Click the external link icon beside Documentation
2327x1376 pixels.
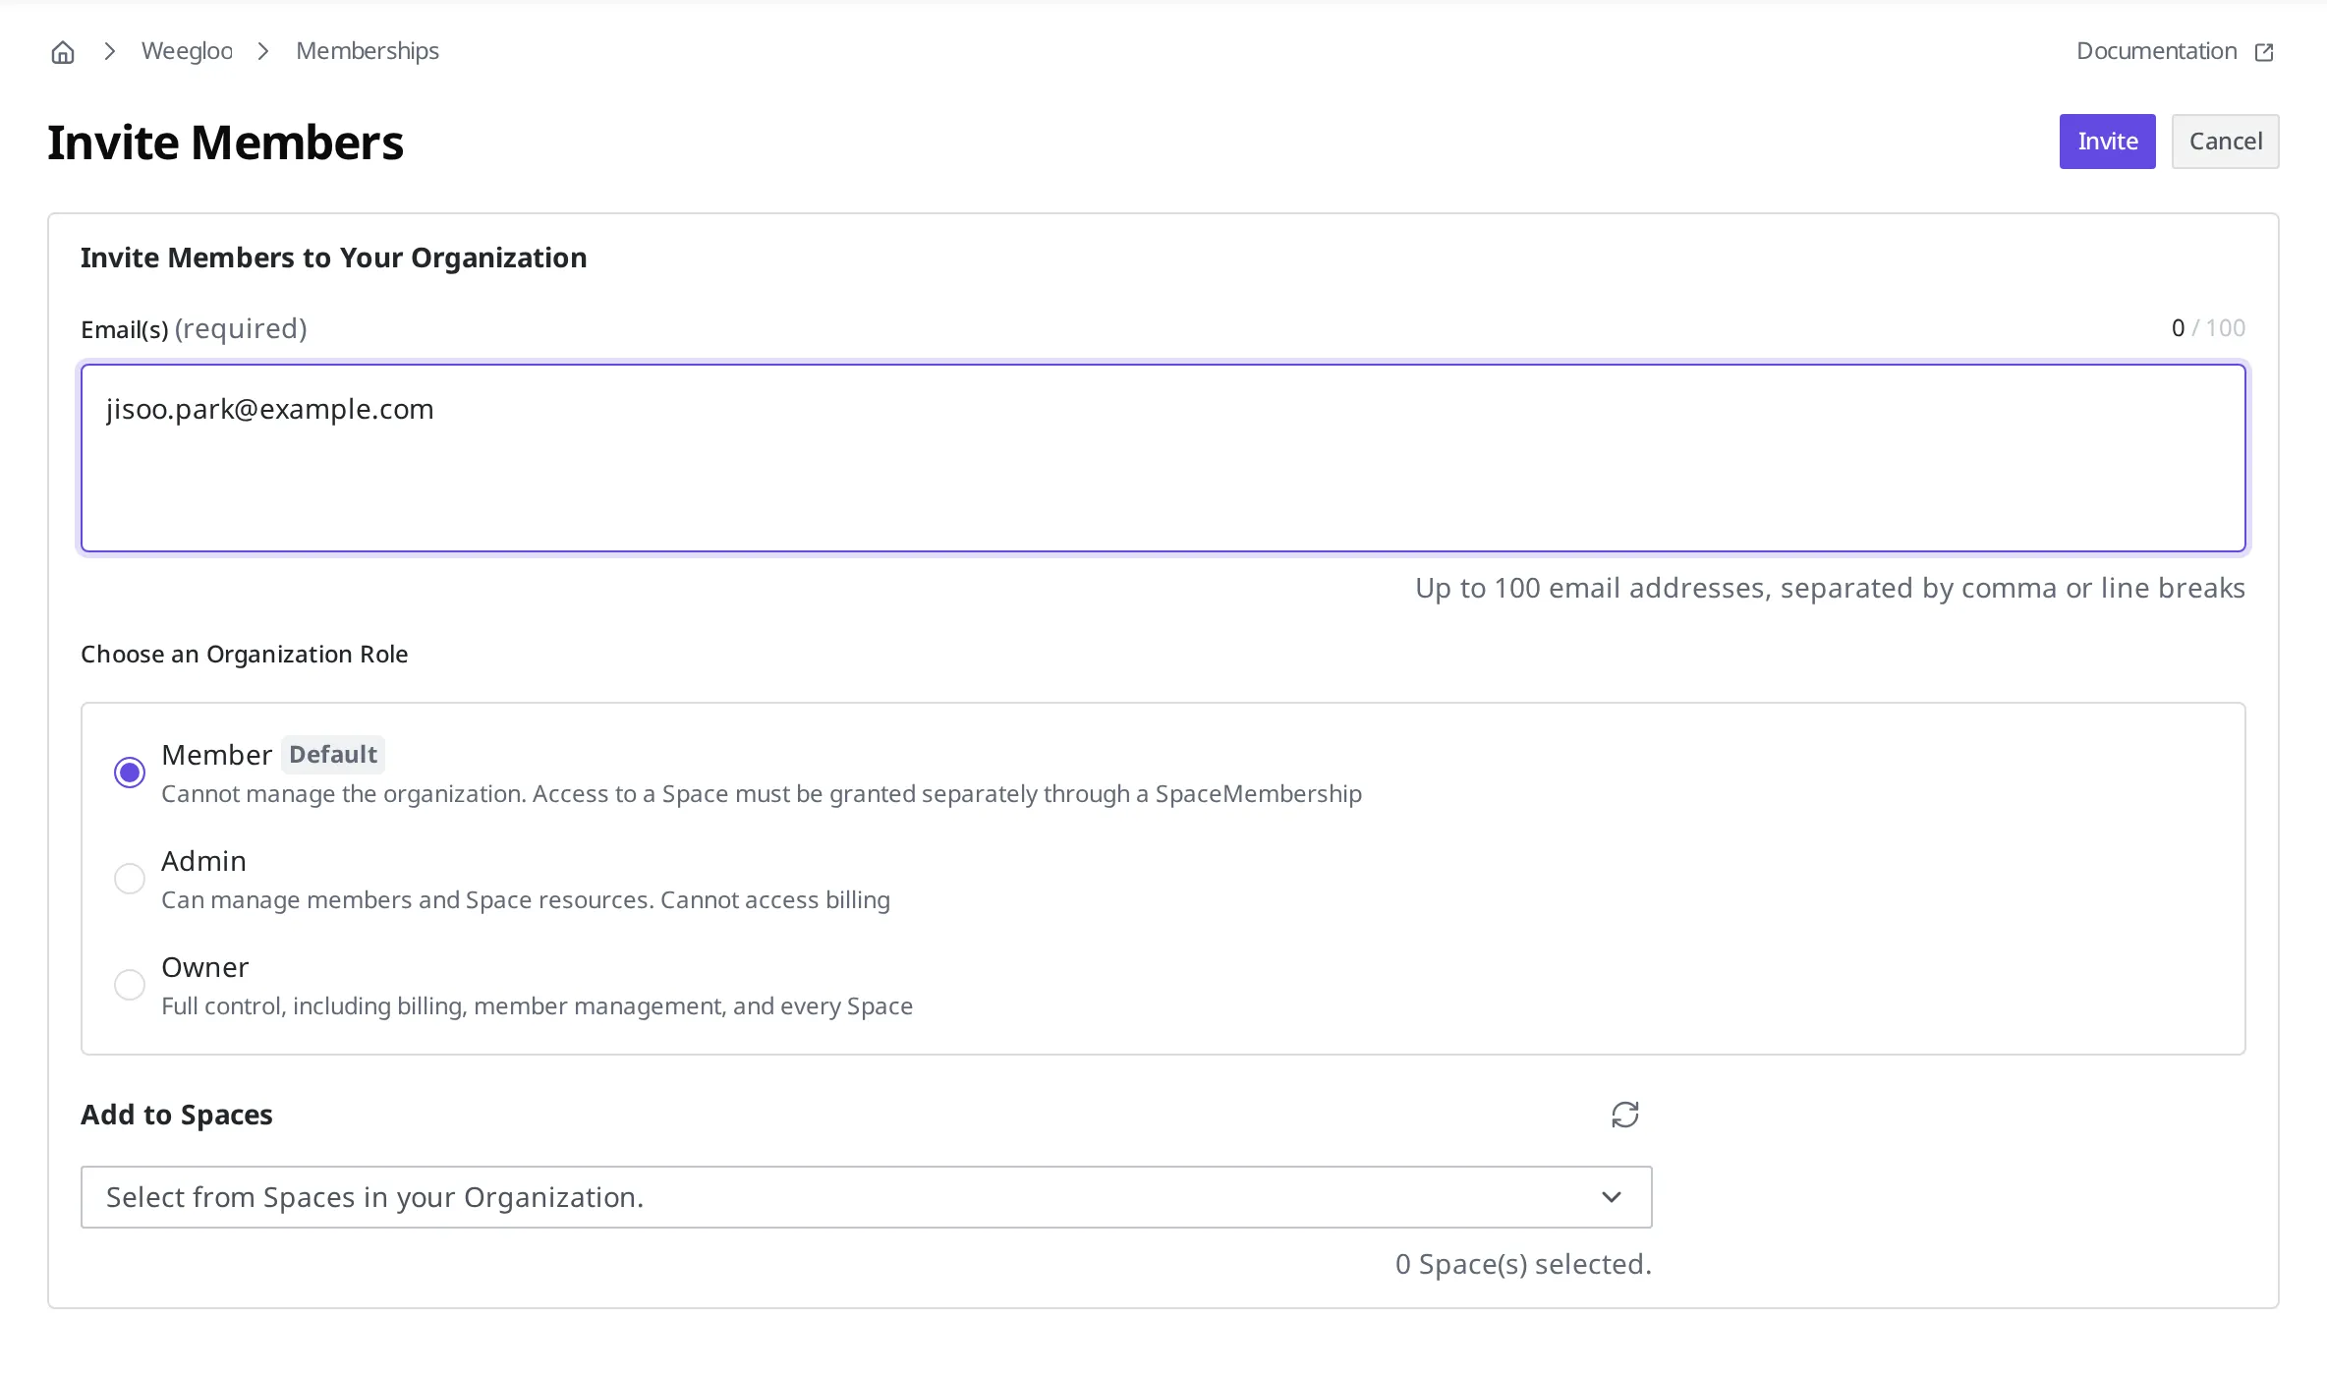coord(2264,52)
